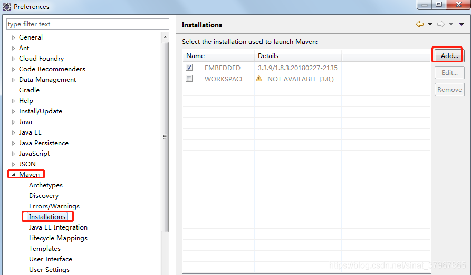Image resolution: width=471 pixels, height=275 pixels.
Task: Select Discovery under Maven
Action: [x=44, y=196]
